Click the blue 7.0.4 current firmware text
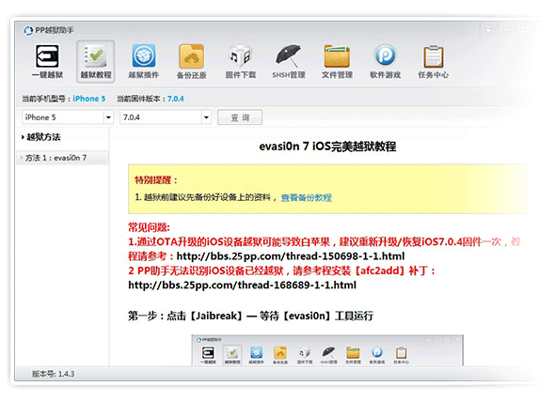The height and width of the screenshot is (402, 555). (176, 99)
